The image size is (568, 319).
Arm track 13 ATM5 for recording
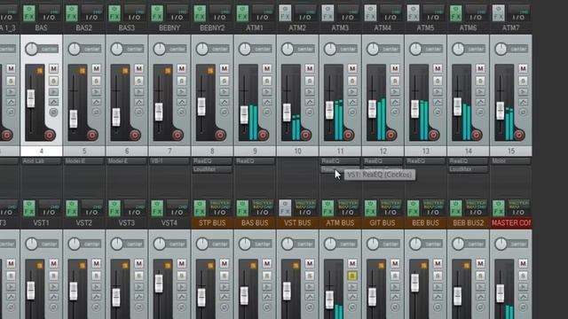[x=434, y=135]
